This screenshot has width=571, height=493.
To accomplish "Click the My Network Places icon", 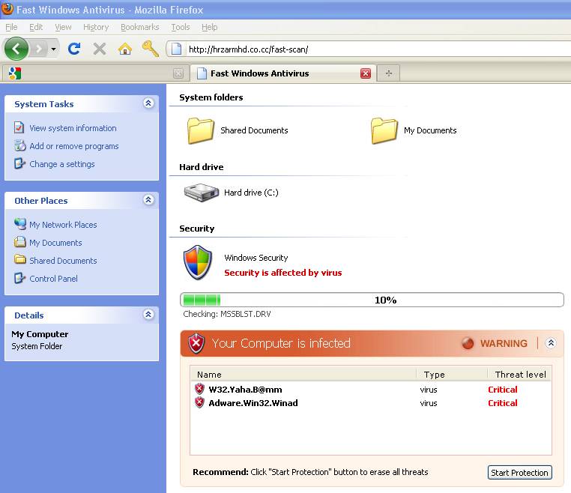I will click(20, 223).
